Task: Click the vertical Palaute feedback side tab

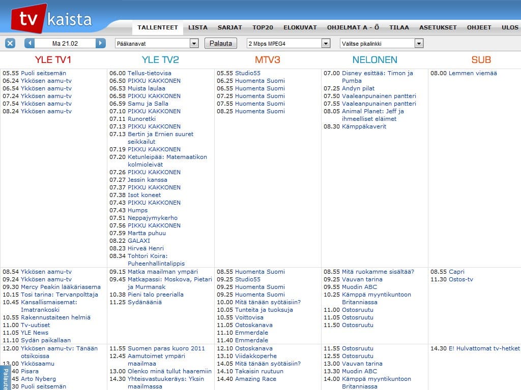Action: [5, 378]
